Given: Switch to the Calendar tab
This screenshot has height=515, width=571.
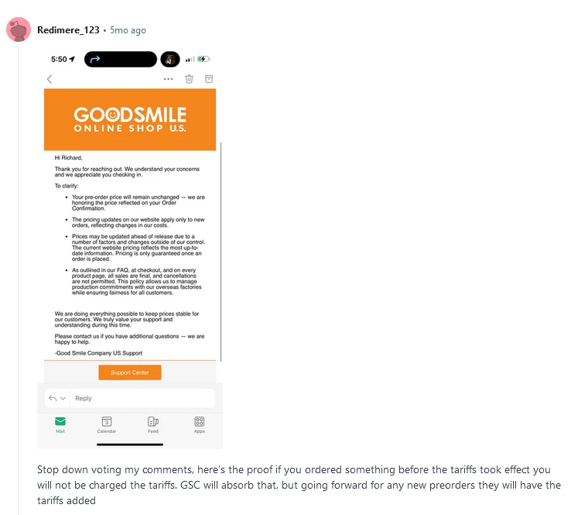Looking at the screenshot, I should pyautogui.click(x=107, y=424).
